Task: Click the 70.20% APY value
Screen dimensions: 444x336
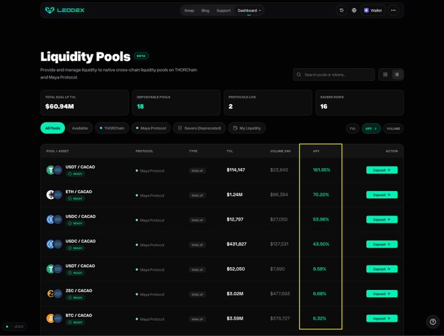Action: coord(321,195)
